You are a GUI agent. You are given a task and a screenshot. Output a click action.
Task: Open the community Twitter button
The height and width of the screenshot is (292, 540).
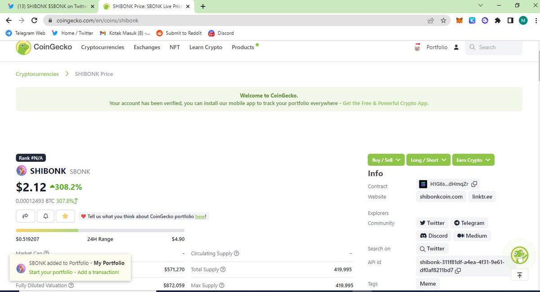(x=432, y=223)
